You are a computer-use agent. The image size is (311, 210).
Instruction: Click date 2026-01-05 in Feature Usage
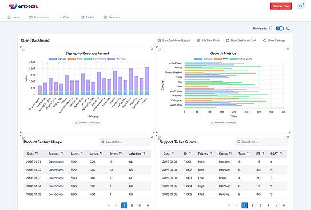tap(34, 195)
